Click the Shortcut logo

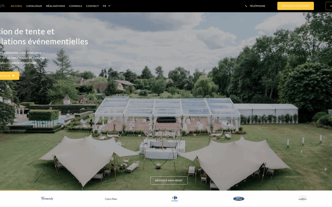(302, 198)
